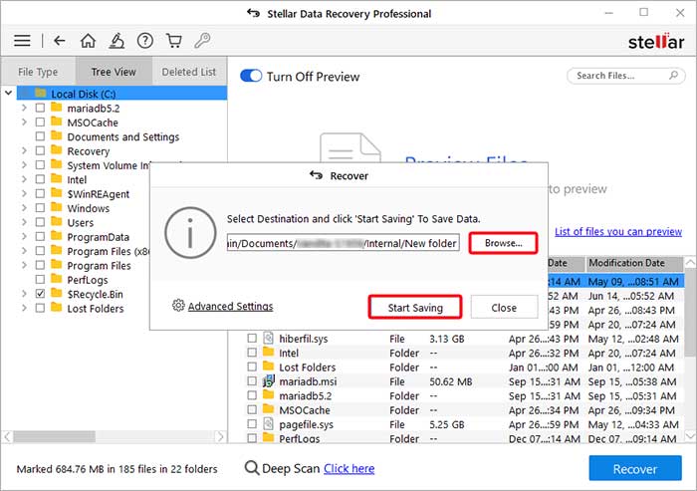Close the Recover dialog with Close button
This screenshot has width=697, height=491.
point(504,308)
